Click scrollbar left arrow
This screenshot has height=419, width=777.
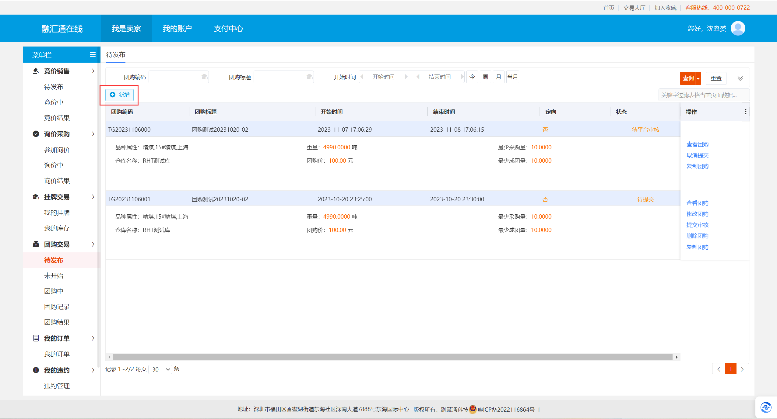pos(109,357)
